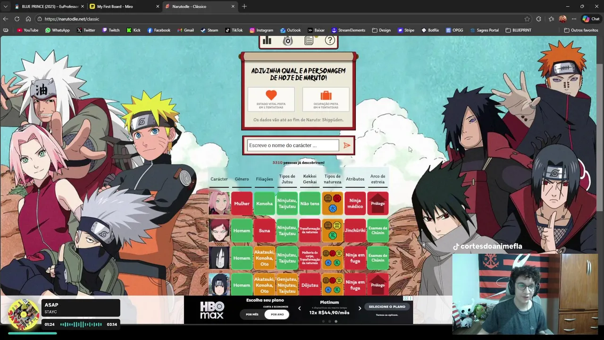Open the Instagram bookmark

(x=261, y=30)
